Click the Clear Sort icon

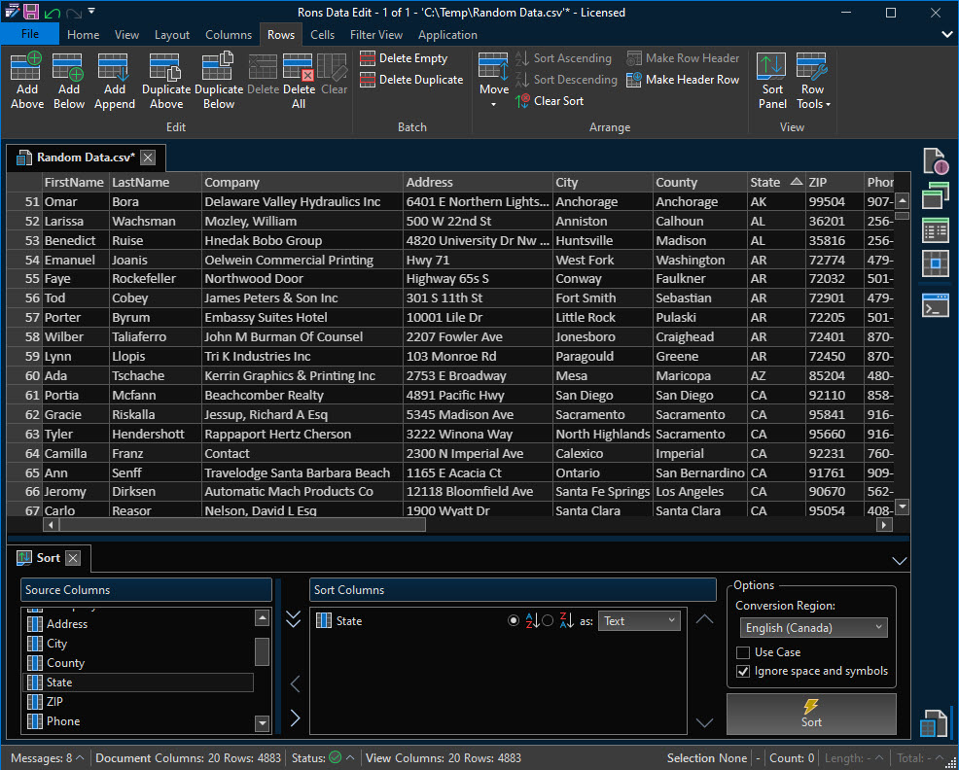(x=523, y=101)
